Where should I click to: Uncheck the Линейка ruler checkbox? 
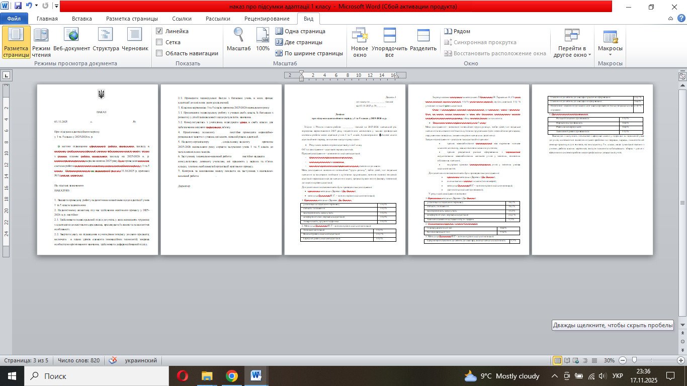(159, 31)
